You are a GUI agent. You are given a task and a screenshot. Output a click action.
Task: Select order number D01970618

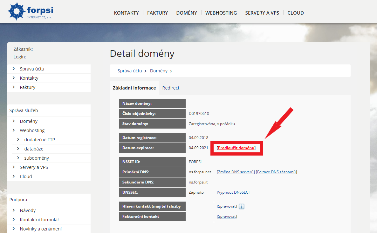(199, 114)
